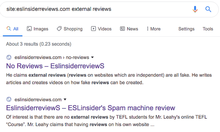Click the Videos play icon
The height and width of the screenshot is (132, 220).
click(x=93, y=29)
